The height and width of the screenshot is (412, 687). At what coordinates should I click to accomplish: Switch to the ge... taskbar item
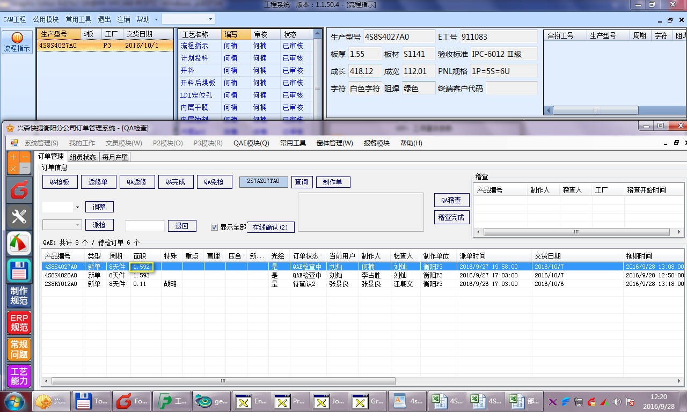pos(210,401)
